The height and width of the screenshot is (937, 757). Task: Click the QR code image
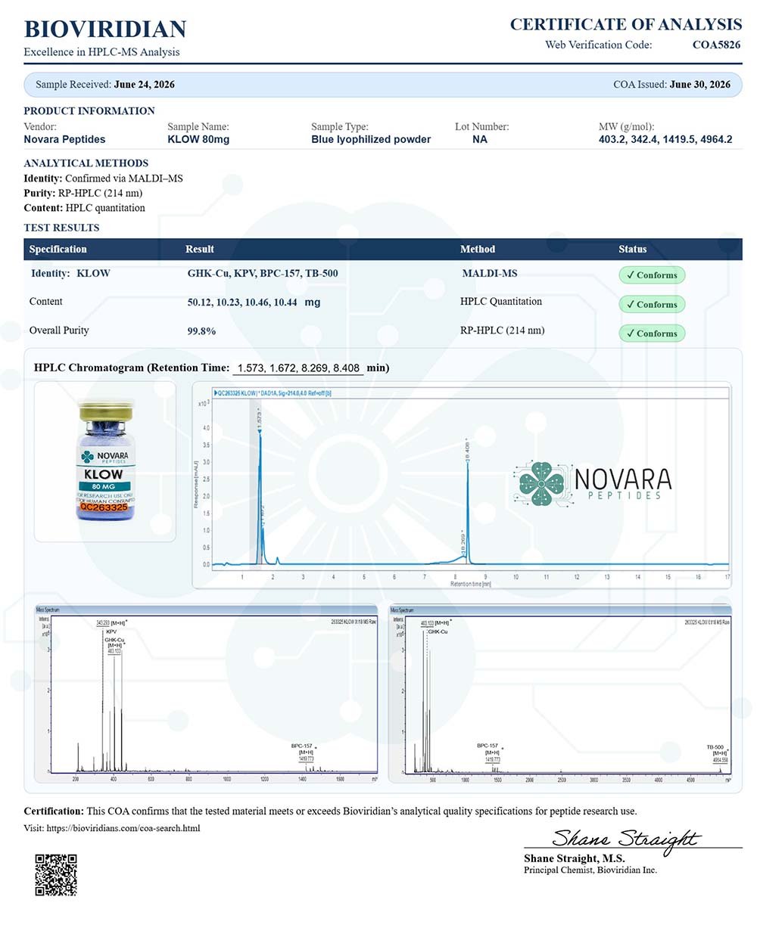[56, 875]
